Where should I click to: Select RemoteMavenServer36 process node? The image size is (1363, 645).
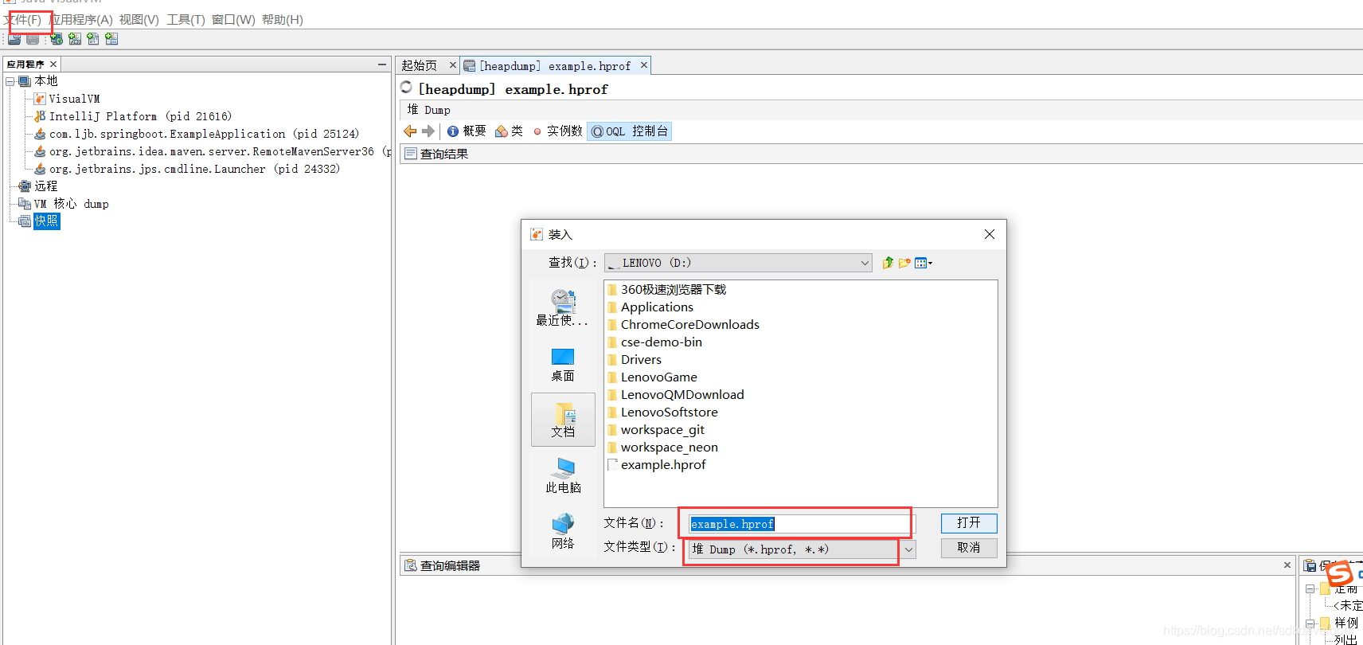point(211,151)
